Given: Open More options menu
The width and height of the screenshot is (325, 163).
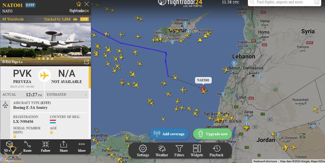Looking at the screenshot, I should 82,147.
